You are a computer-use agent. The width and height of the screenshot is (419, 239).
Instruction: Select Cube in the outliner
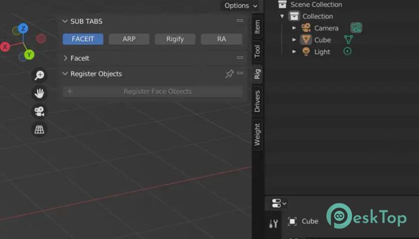click(323, 40)
